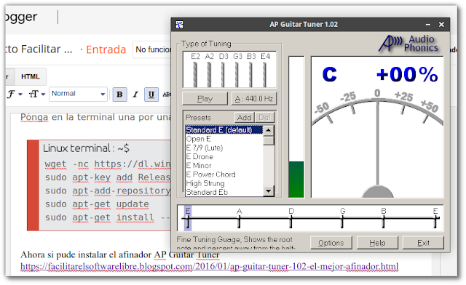Select the G3 string in tuning display
The width and height of the screenshot is (466, 285).
tap(237, 71)
